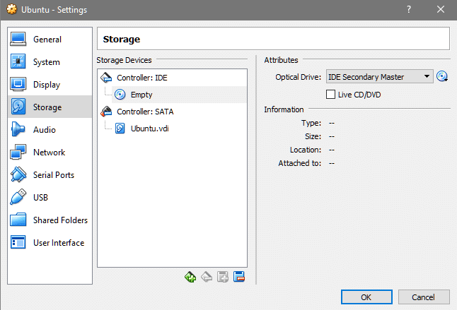Select the Empty optical drive entry

(141, 95)
